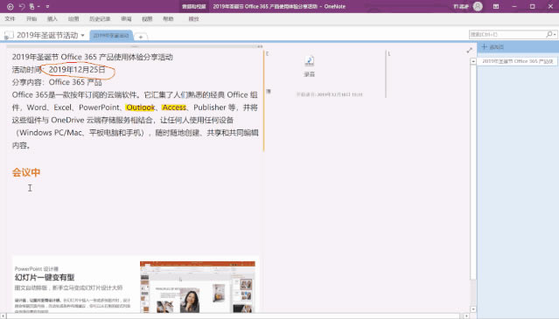Screen dimensions: 559x319
Task: Click the highlighted word Outlook
Action: tap(140, 107)
